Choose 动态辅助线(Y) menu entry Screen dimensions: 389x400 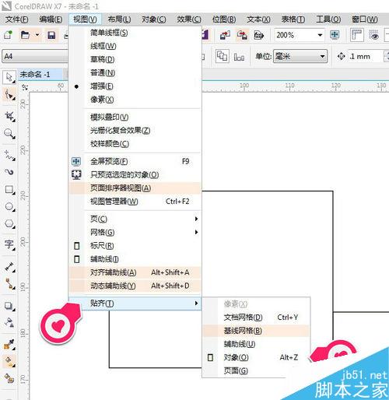point(135,286)
